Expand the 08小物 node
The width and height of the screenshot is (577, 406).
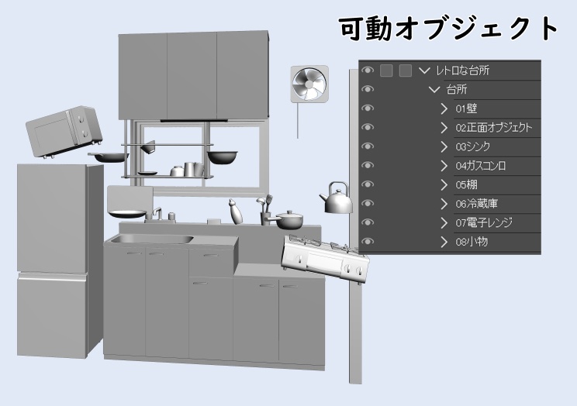pos(444,242)
